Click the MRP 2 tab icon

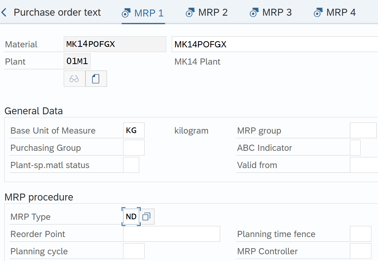point(190,12)
